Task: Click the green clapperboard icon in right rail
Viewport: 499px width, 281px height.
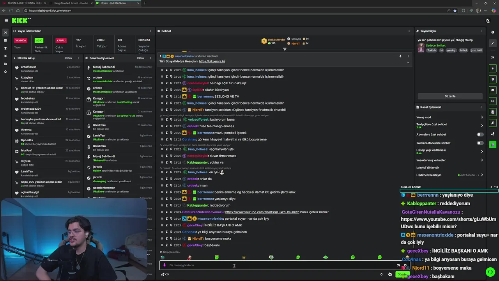Action: 493,145
